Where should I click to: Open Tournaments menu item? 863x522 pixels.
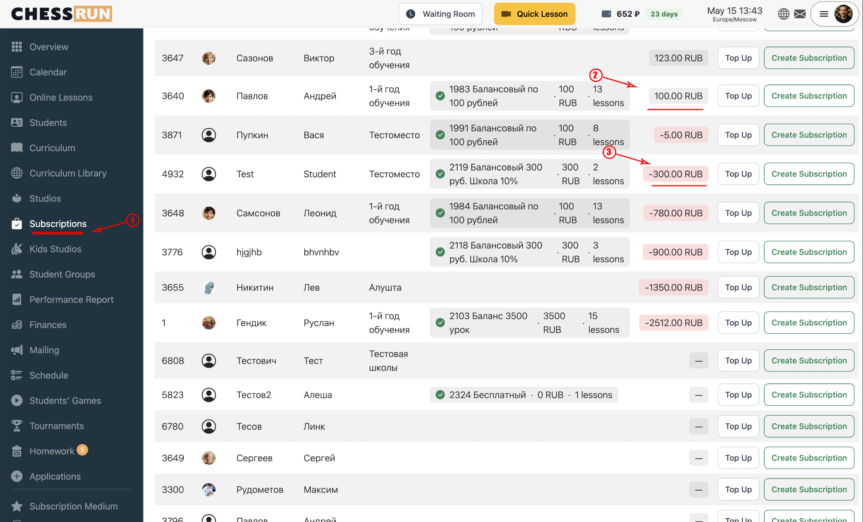click(x=56, y=426)
